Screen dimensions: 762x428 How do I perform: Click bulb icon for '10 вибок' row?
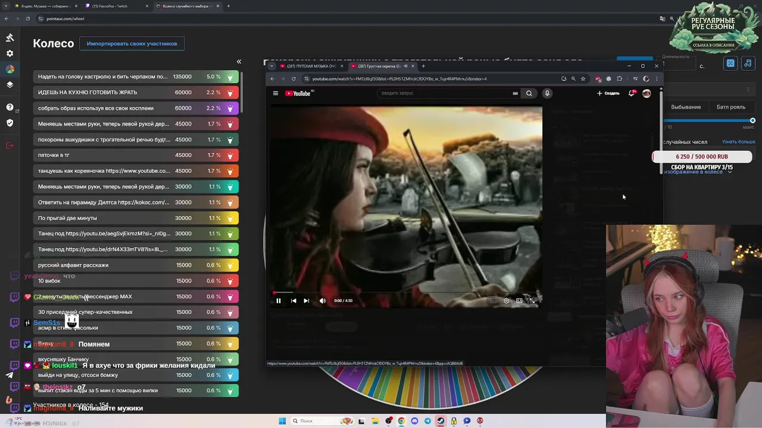[230, 281]
